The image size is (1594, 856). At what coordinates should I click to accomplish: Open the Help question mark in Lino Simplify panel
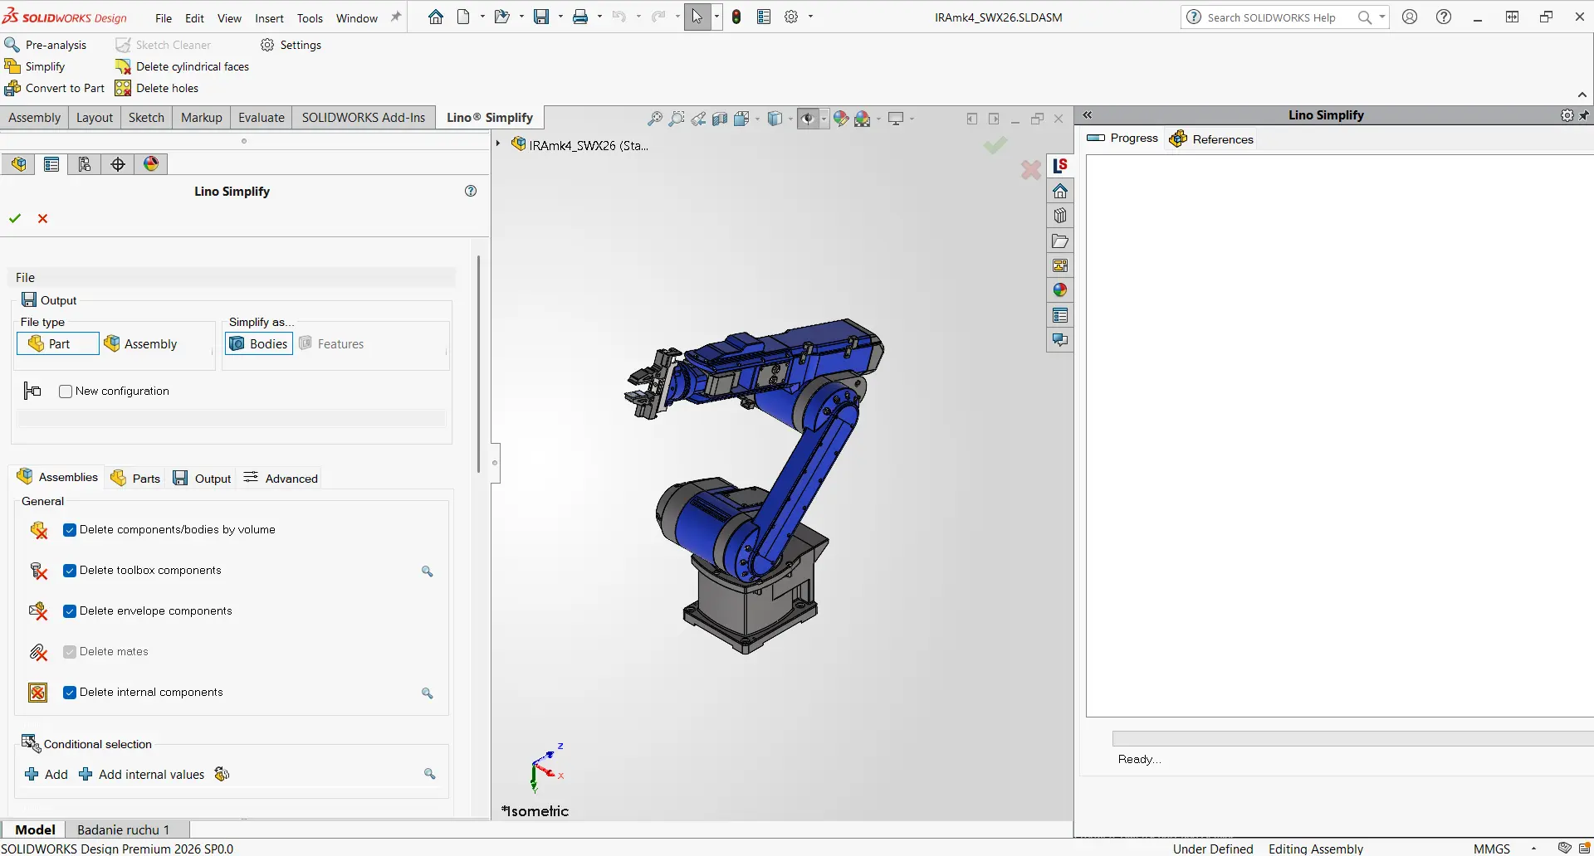coord(471,191)
